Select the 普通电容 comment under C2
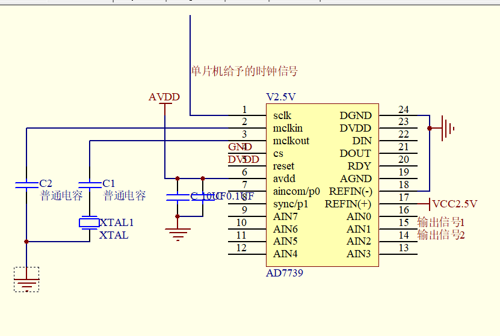 tap(61, 195)
